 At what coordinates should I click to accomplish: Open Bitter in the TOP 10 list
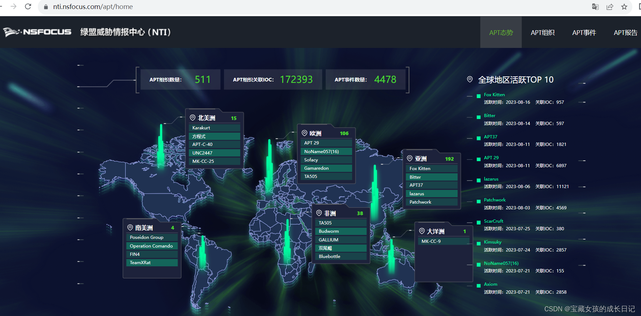tap(490, 116)
